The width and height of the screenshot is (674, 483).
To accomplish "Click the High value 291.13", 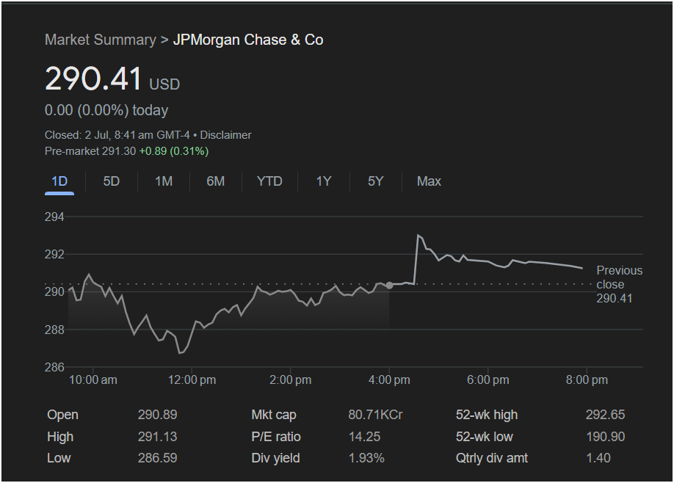I will pos(158,437).
